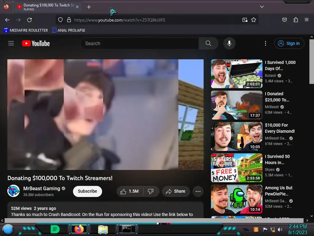Open the Pocket save icon
Image resolution: width=314 pixels, height=236 pixels.
[285, 20]
